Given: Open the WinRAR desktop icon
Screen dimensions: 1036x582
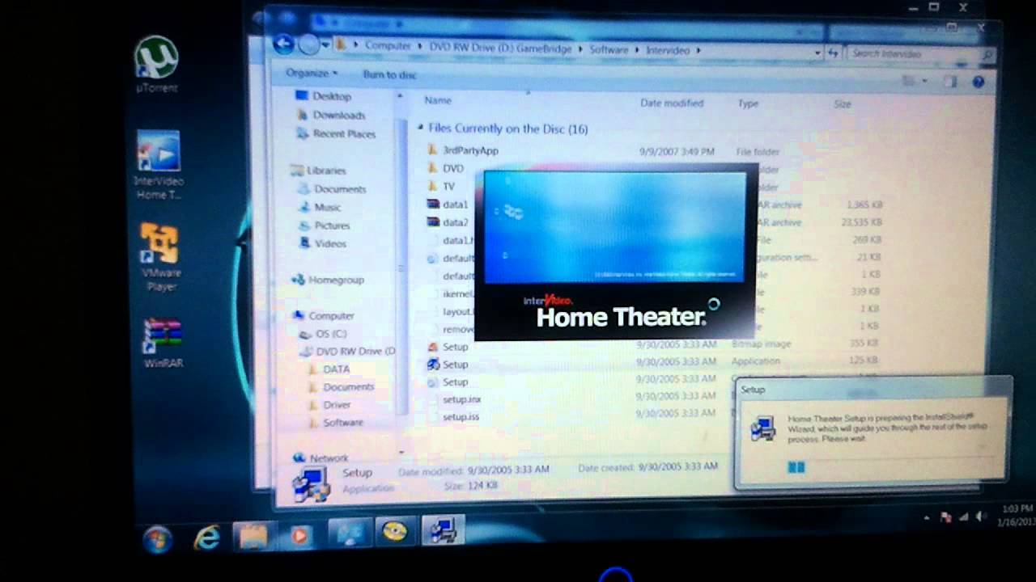Looking at the screenshot, I should pos(163,343).
